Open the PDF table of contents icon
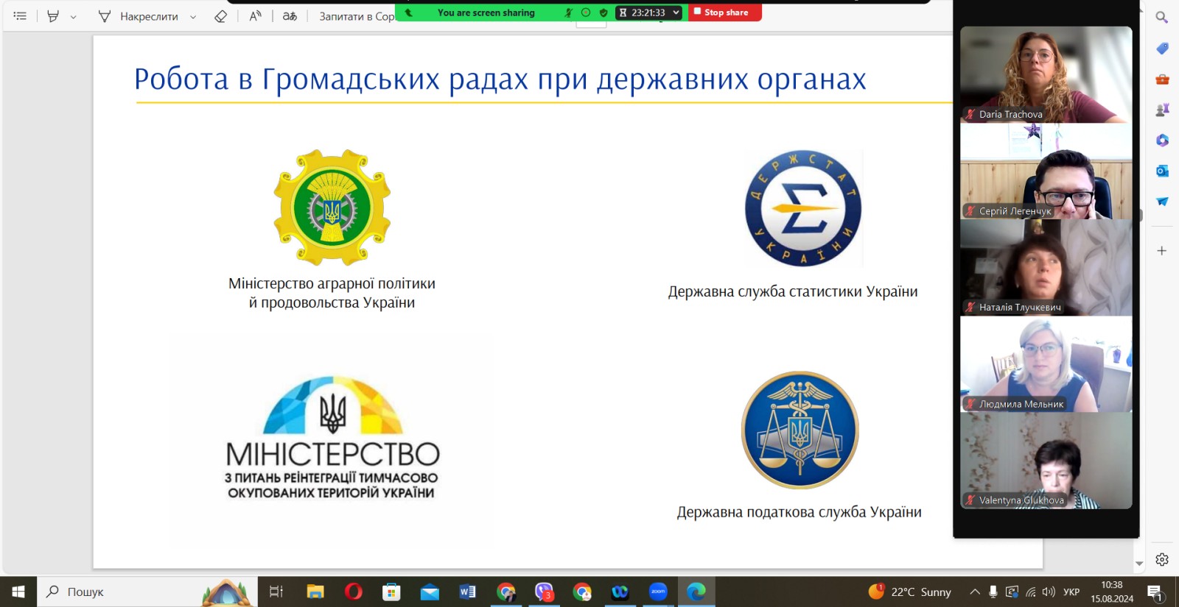 [x=20, y=15]
